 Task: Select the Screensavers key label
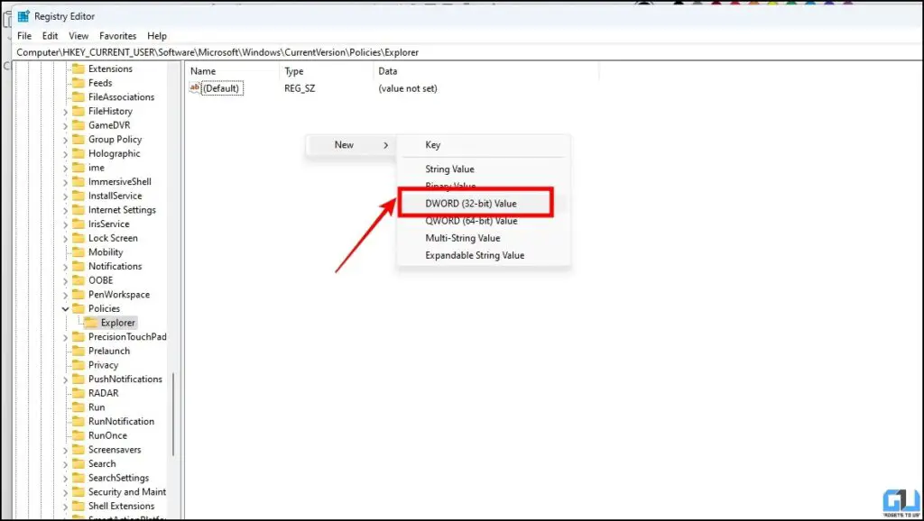point(115,450)
